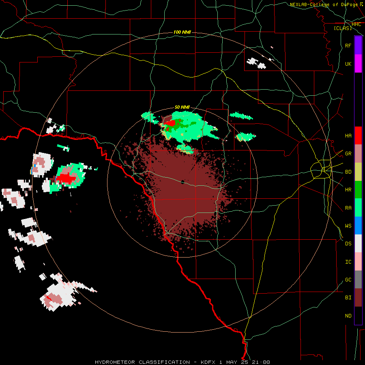Screen dimensions: 365x365
Task: Click the DS white legend swatch
Action: (358, 243)
